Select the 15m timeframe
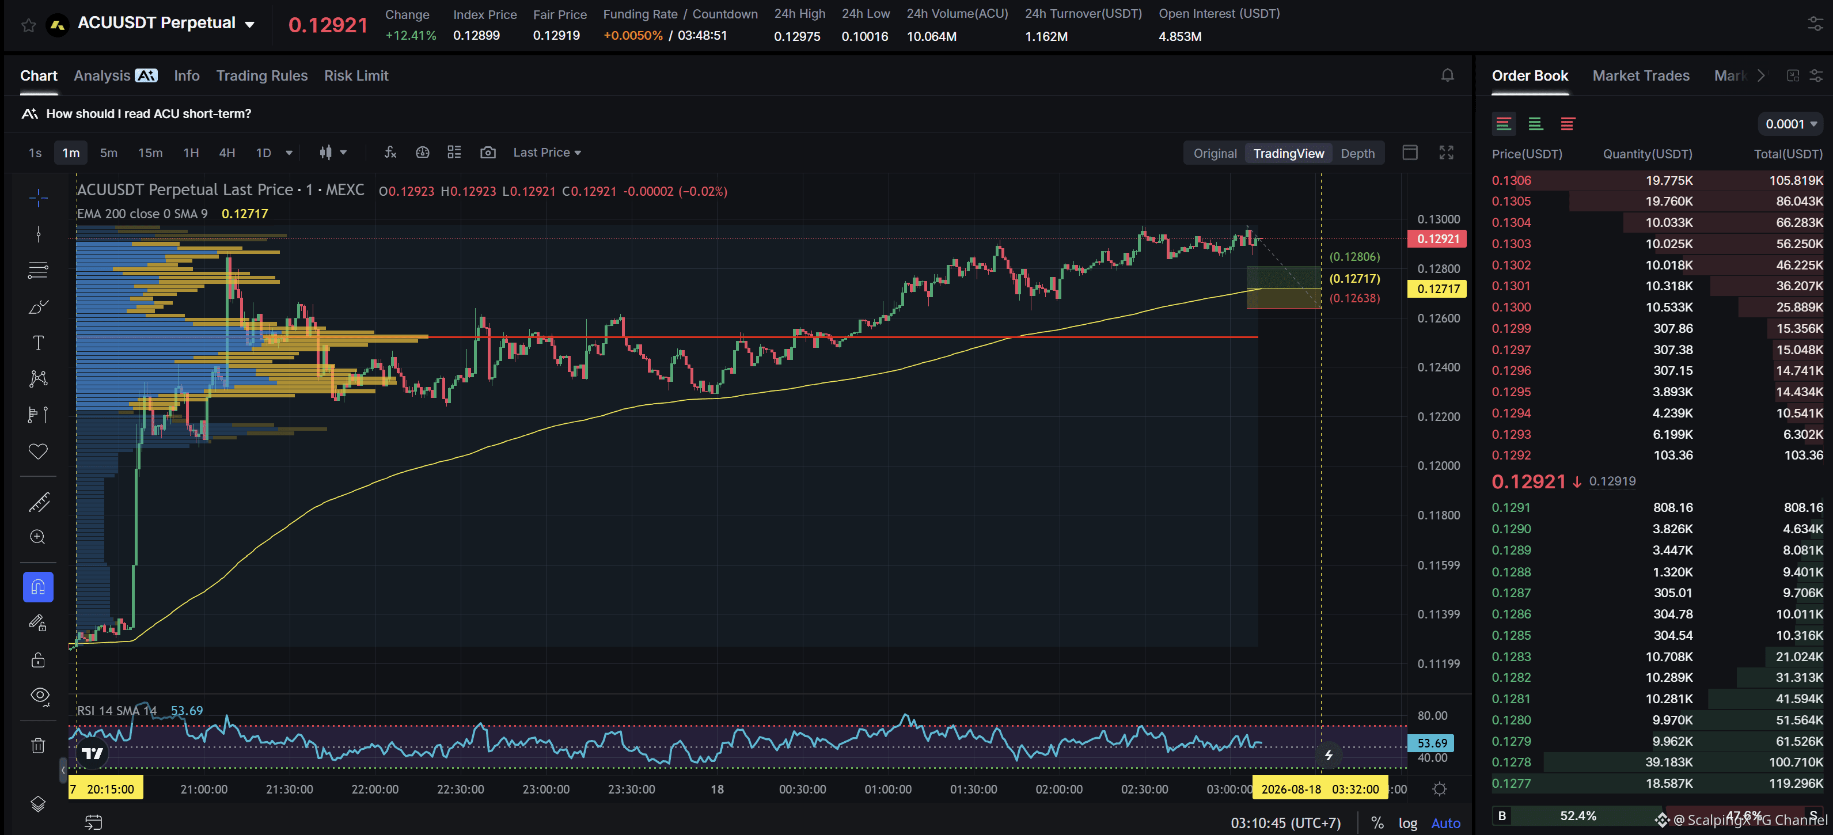 click(150, 153)
